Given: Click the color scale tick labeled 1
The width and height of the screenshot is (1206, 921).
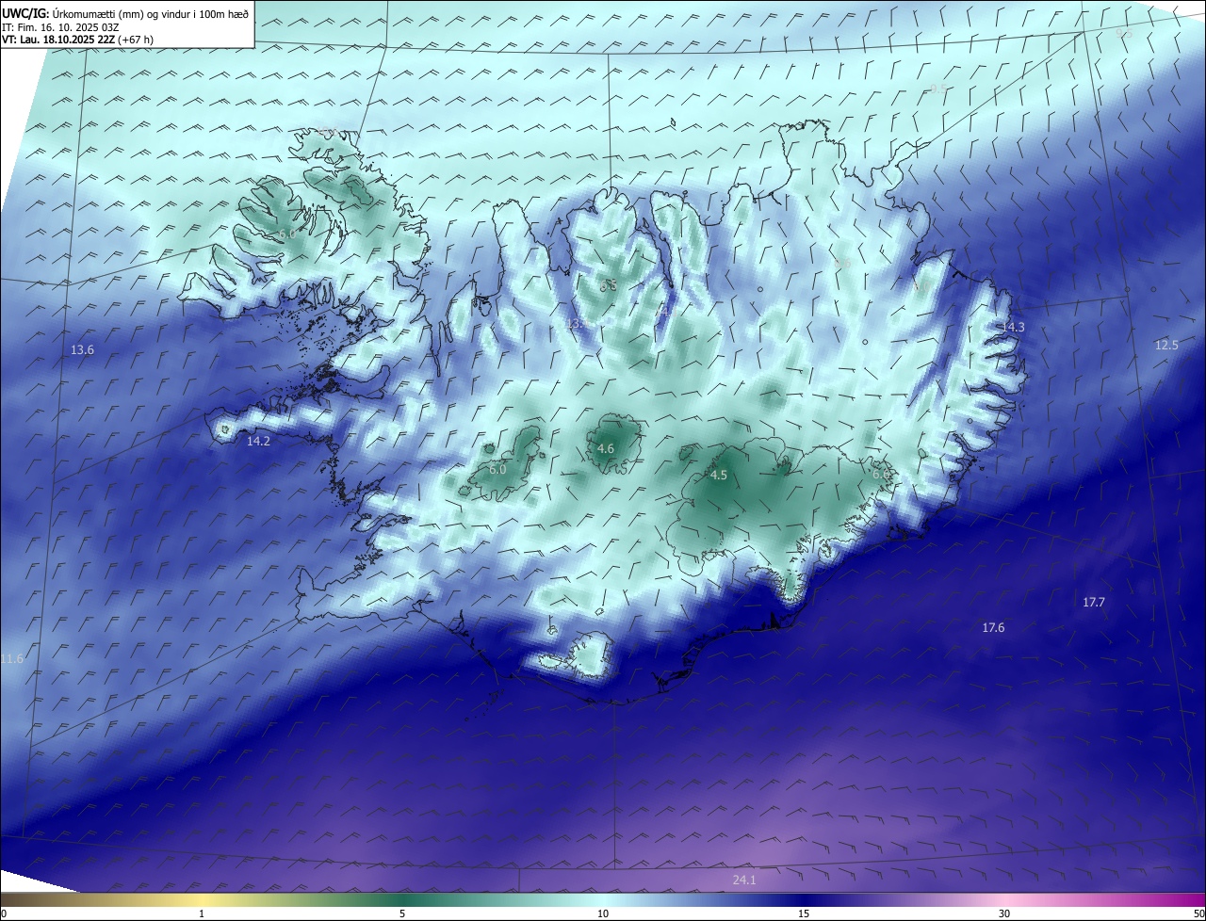Looking at the screenshot, I should point(202,913).
